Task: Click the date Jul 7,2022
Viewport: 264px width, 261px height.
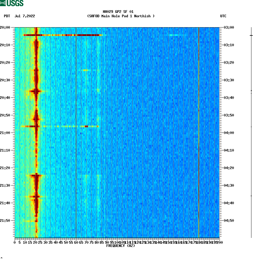Action: [25, 16]
